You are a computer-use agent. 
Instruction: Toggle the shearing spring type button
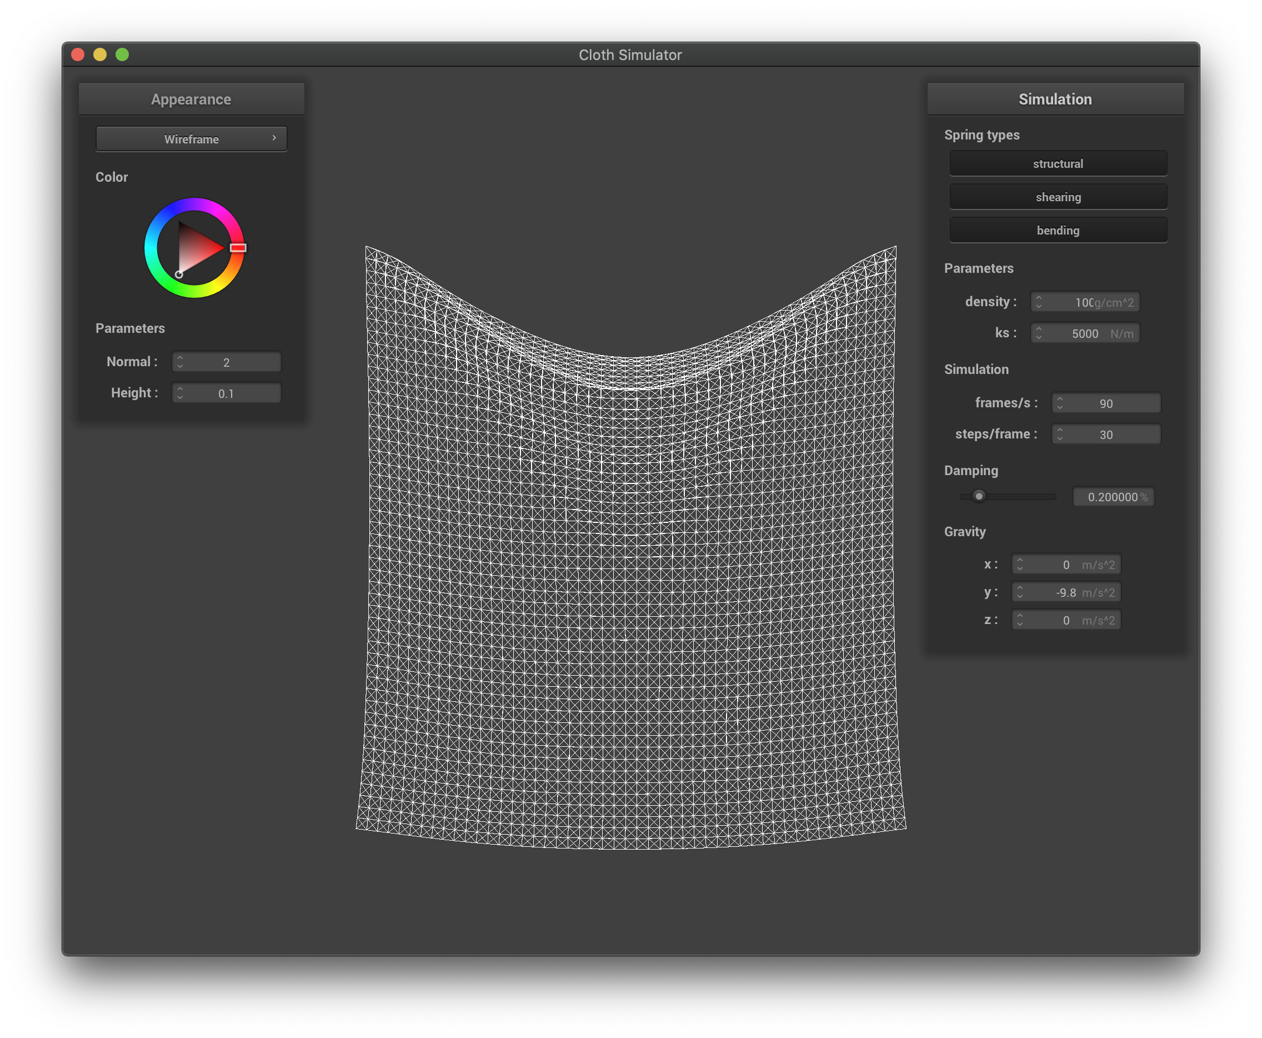point(1058,197)
